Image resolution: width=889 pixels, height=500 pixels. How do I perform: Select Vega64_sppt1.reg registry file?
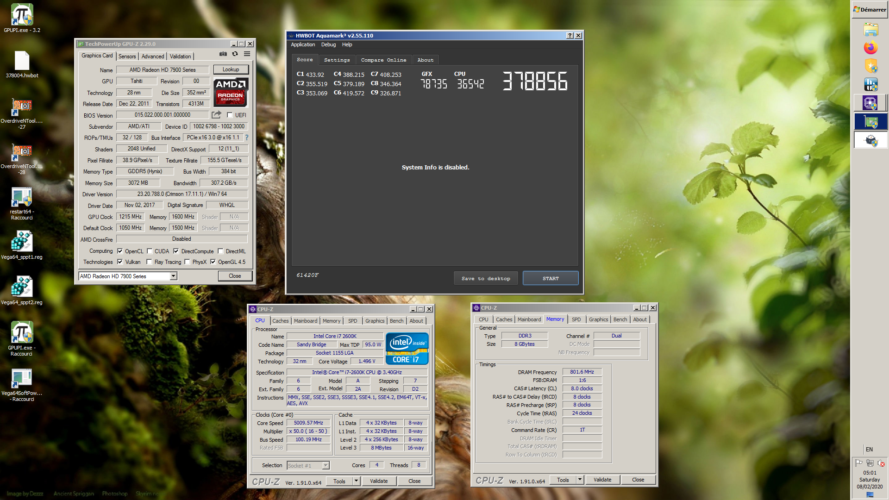click(22, 245)
